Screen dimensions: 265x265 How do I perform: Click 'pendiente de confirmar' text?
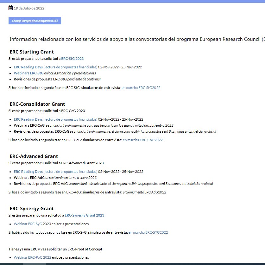(84, 79)
